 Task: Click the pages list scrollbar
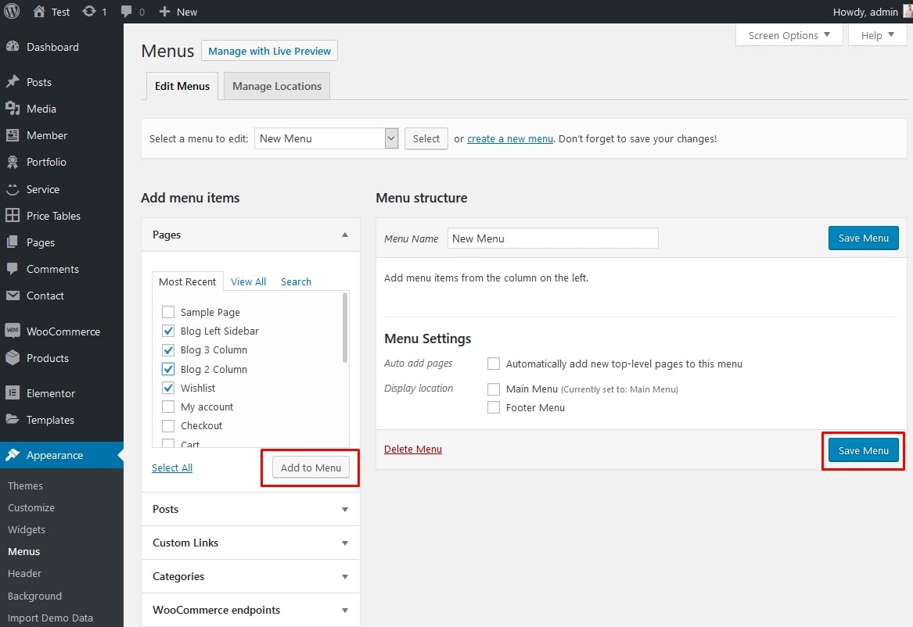pos(345,328)
